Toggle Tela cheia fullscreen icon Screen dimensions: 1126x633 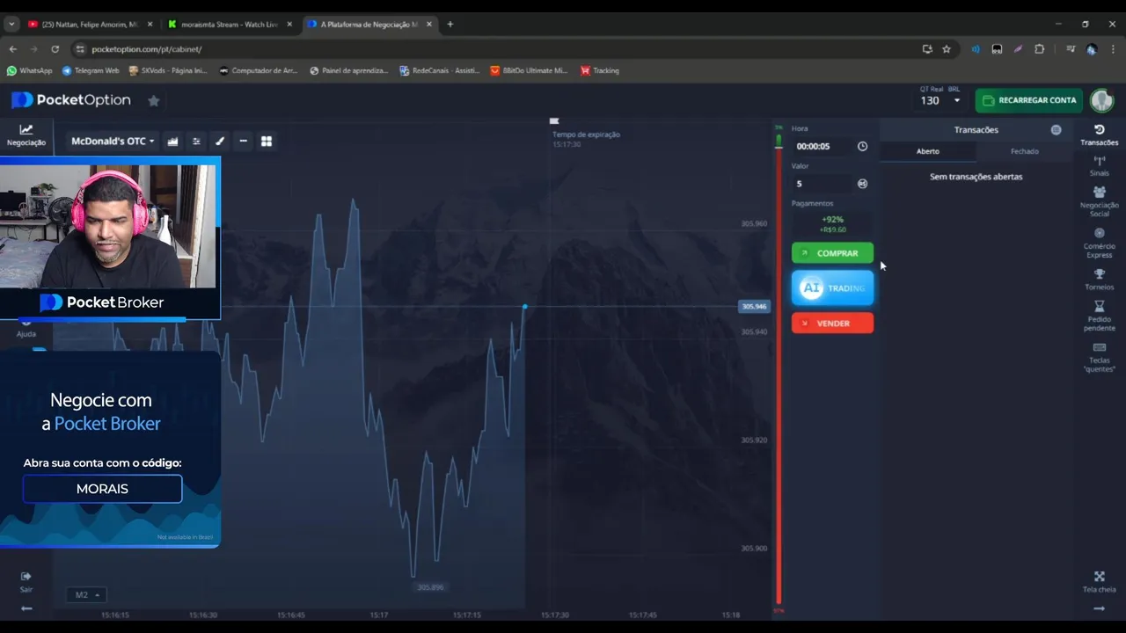click(x=1099, y=581)
